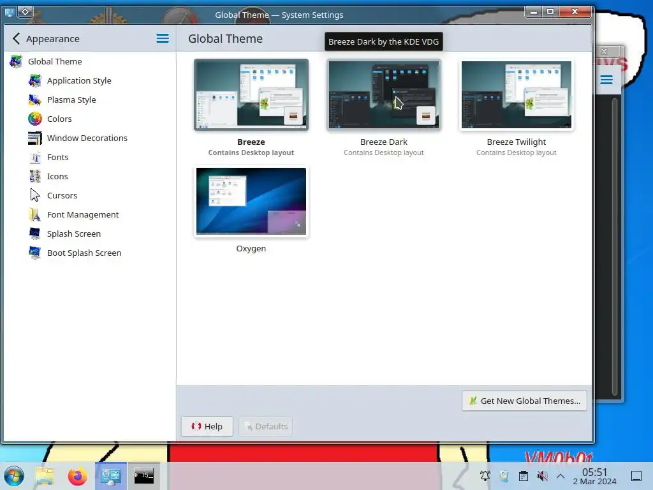
Task: Select the Breeze Dark theme thumbnail
Action: pyautogui.click(x=383, y=94)
